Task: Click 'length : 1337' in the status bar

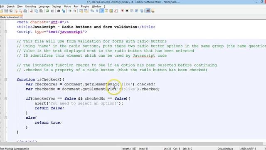Action: tap(129, 149)
